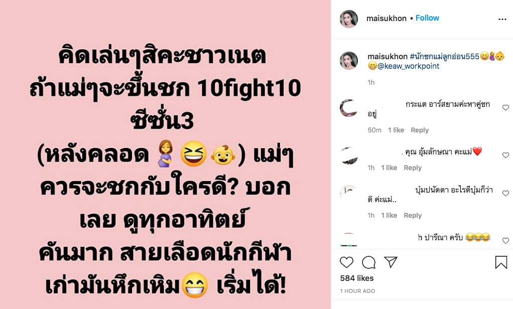Open the three-dot more options menu
The width and height of the screenshot is (513, 309).
(502, 19)
